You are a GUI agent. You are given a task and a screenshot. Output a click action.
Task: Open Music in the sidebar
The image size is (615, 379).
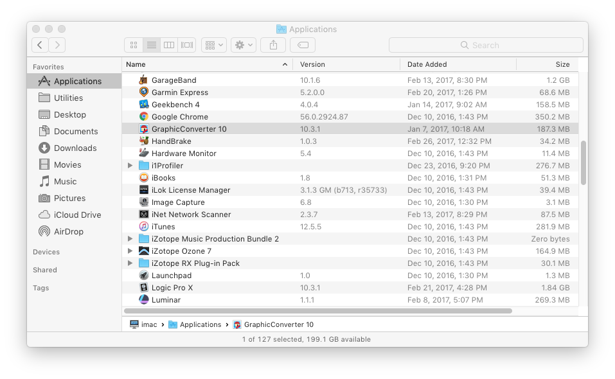click(75, 181)
